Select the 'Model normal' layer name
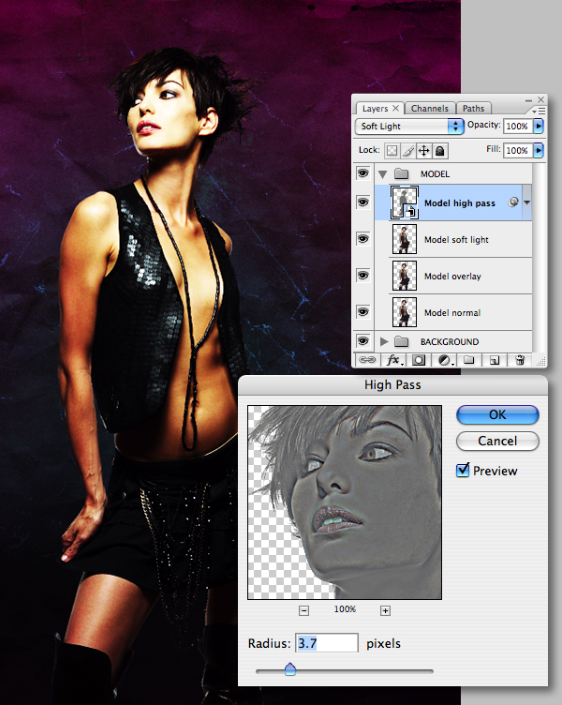The image size is (562, 705). 452,313
